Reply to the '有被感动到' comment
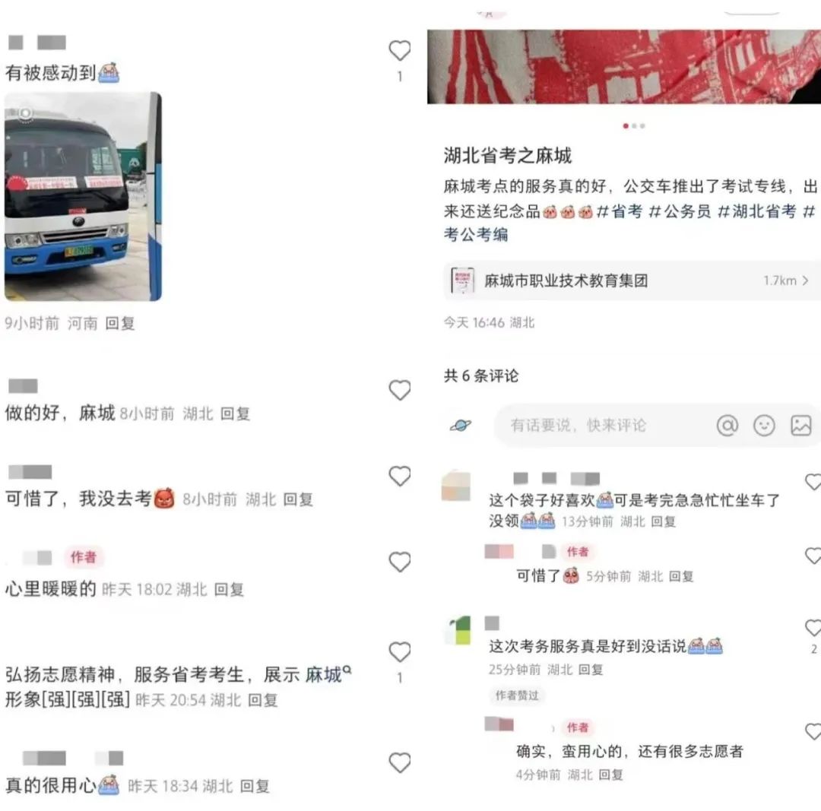 (x=120, y=323)
